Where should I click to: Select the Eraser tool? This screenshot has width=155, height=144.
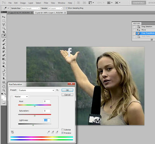coord(4,55)
